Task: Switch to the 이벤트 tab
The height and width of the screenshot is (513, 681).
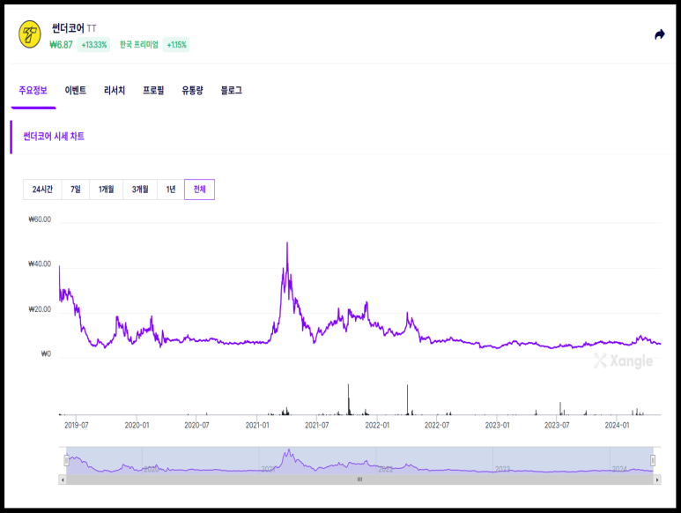Action: 76,91
